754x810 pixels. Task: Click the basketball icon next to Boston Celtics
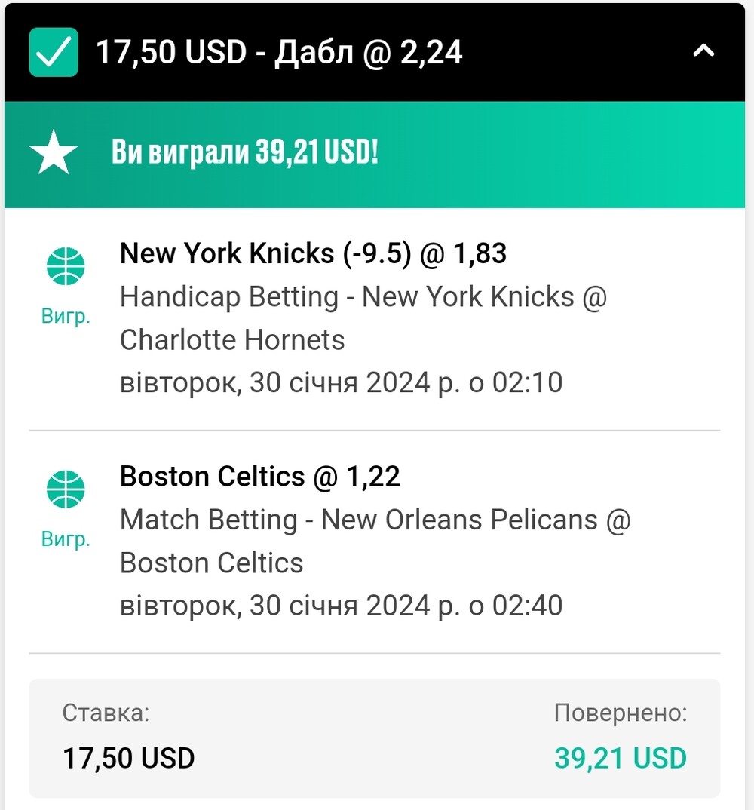pos(66,489)
